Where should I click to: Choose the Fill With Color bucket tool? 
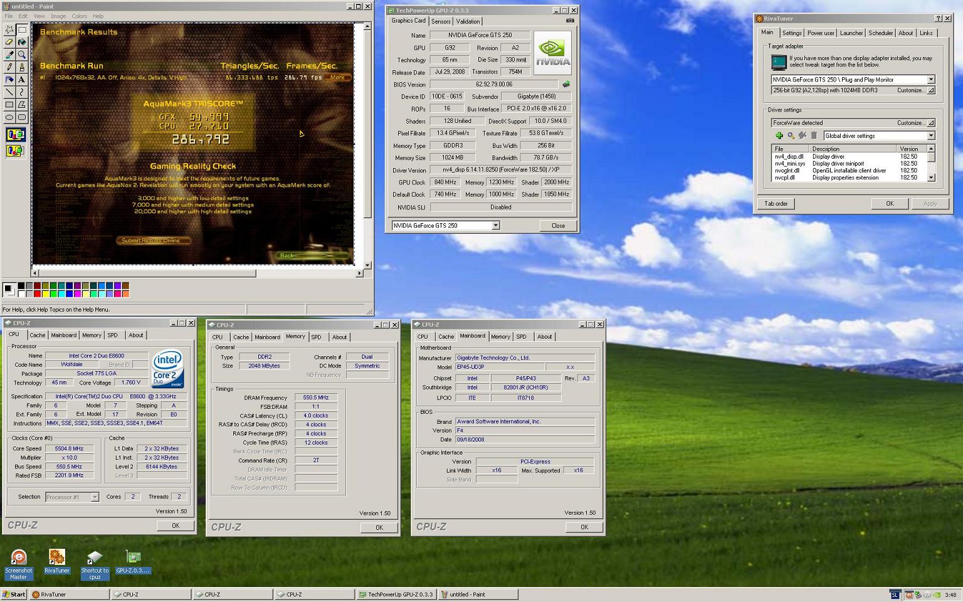tap(22, 42)
